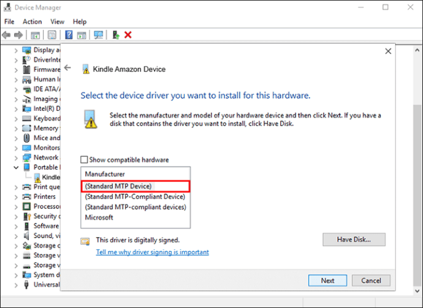Enable the Show compatible hardware checkbox

tap(85, 160)
